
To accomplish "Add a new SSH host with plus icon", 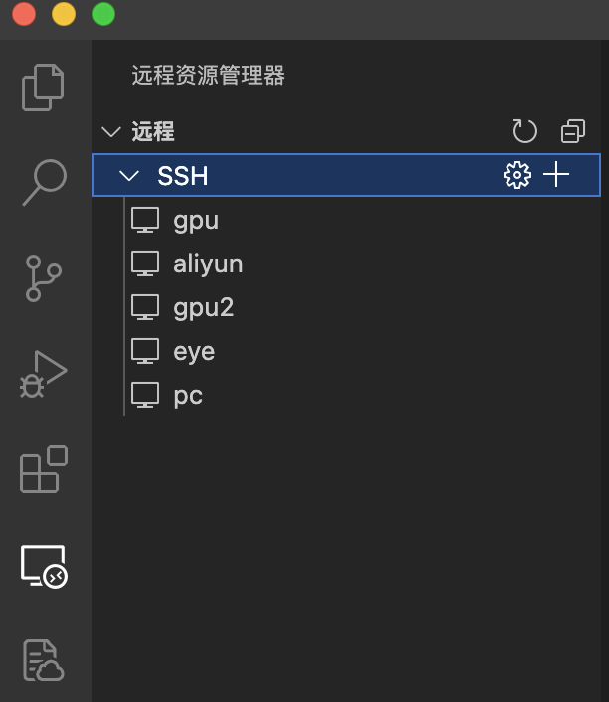I will pyautogui.click(x=556, y=174).
